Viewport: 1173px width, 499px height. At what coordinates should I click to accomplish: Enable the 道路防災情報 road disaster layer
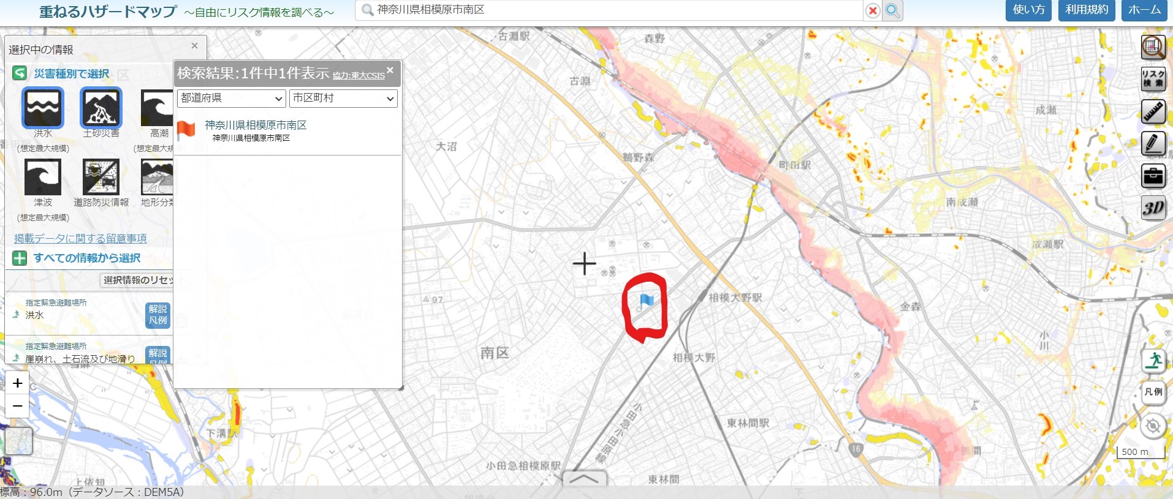(x=101, y=177)
